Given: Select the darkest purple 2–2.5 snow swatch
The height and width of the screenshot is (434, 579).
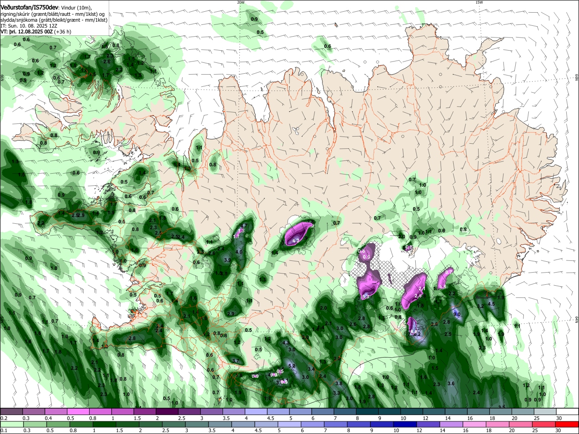Looking at the screenshot, I should (x=167, y=412).
